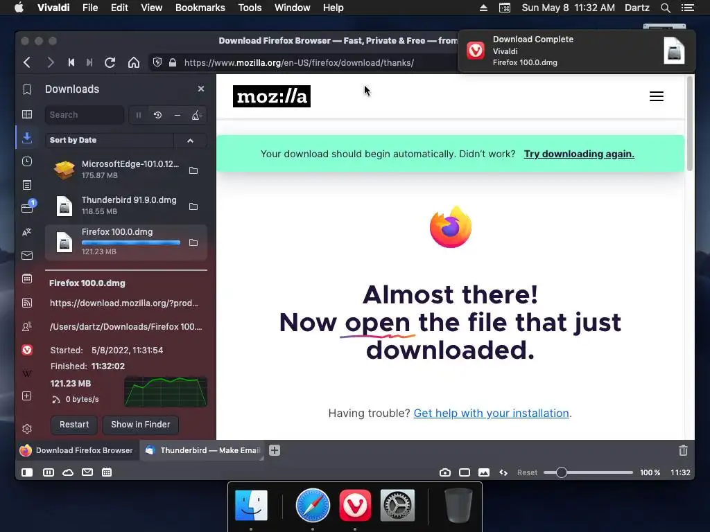This screenshot has width=710, height=532.
Task: Switch to Thunderbird tab
Action: [x=202, y=450]
